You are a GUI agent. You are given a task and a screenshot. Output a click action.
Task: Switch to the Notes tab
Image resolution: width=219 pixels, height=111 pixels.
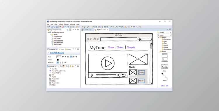tap(68, 49)
